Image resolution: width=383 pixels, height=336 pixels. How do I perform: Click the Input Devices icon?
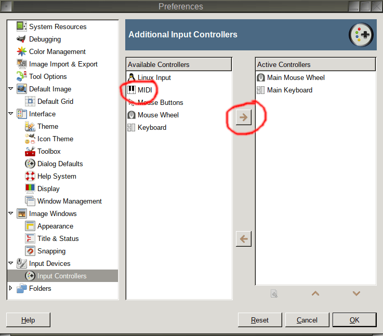point(21,263)
